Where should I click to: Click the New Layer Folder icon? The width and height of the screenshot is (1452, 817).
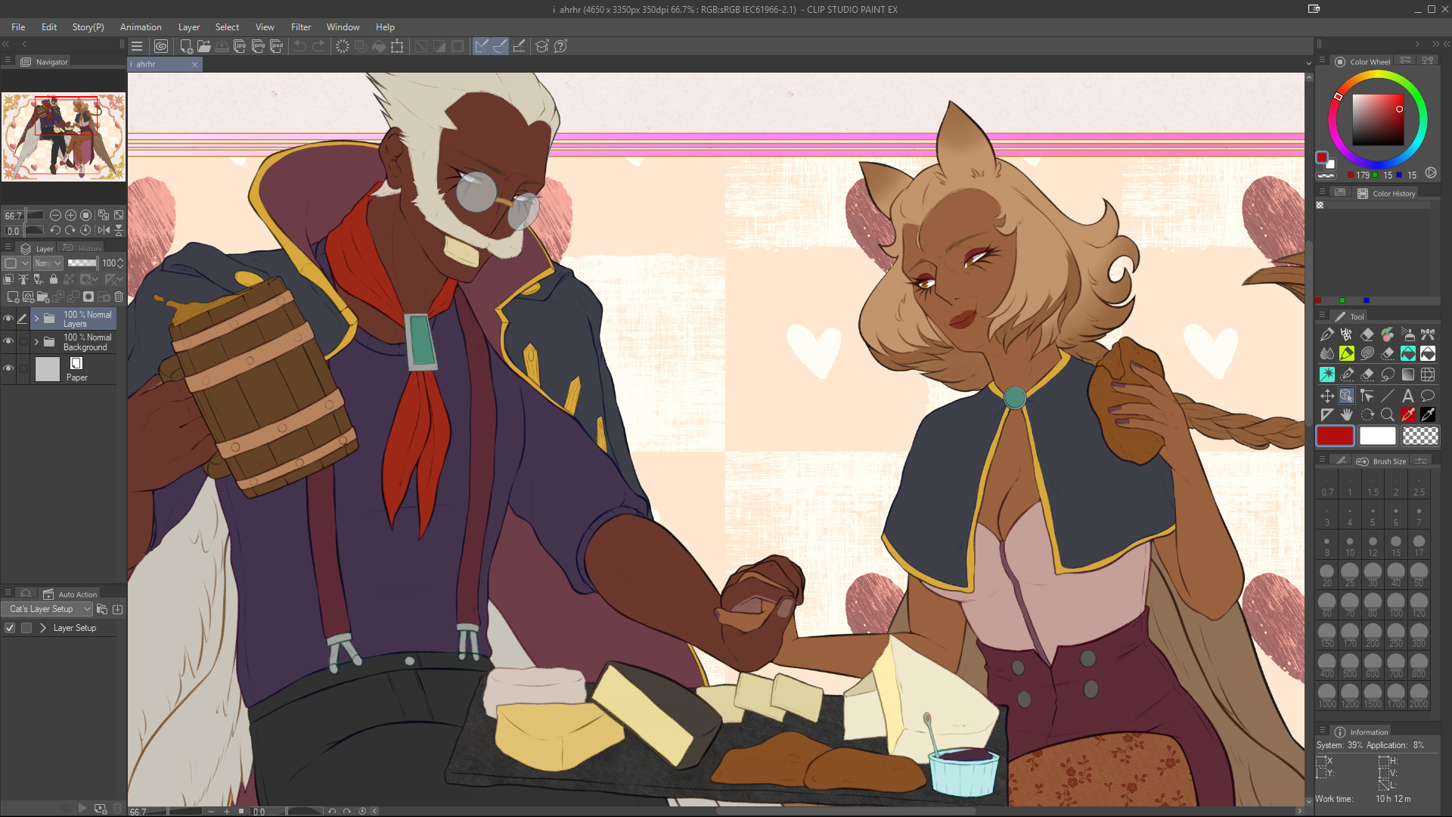[43, 297]
